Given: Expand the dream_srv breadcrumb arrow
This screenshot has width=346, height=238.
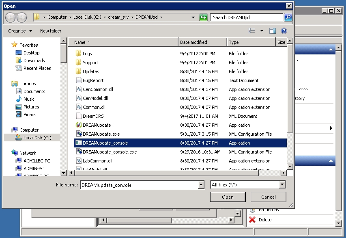Looking at the screenshot, I should pyautogui.click(x=132, y=17).
